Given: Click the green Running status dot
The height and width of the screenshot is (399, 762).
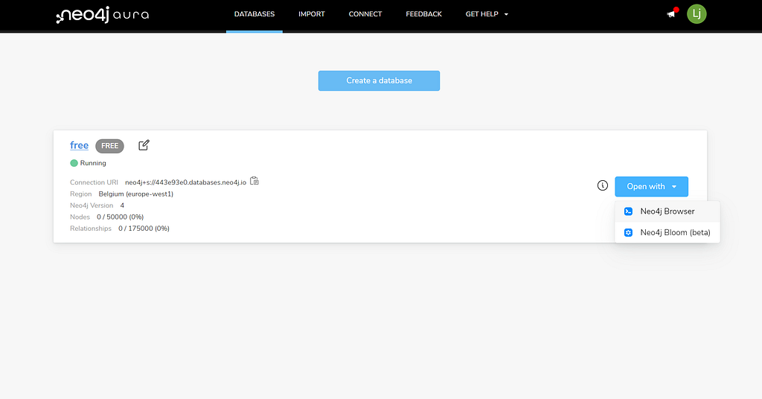Looking at the screenshot, I should [74, 163].
